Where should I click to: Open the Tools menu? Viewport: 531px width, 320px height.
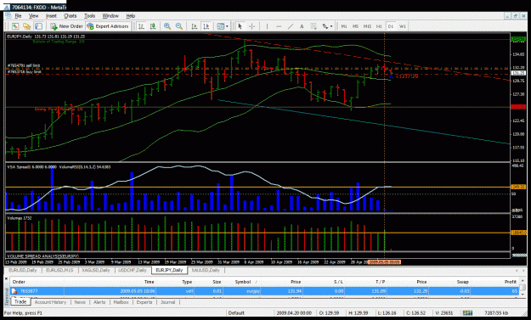89,15
